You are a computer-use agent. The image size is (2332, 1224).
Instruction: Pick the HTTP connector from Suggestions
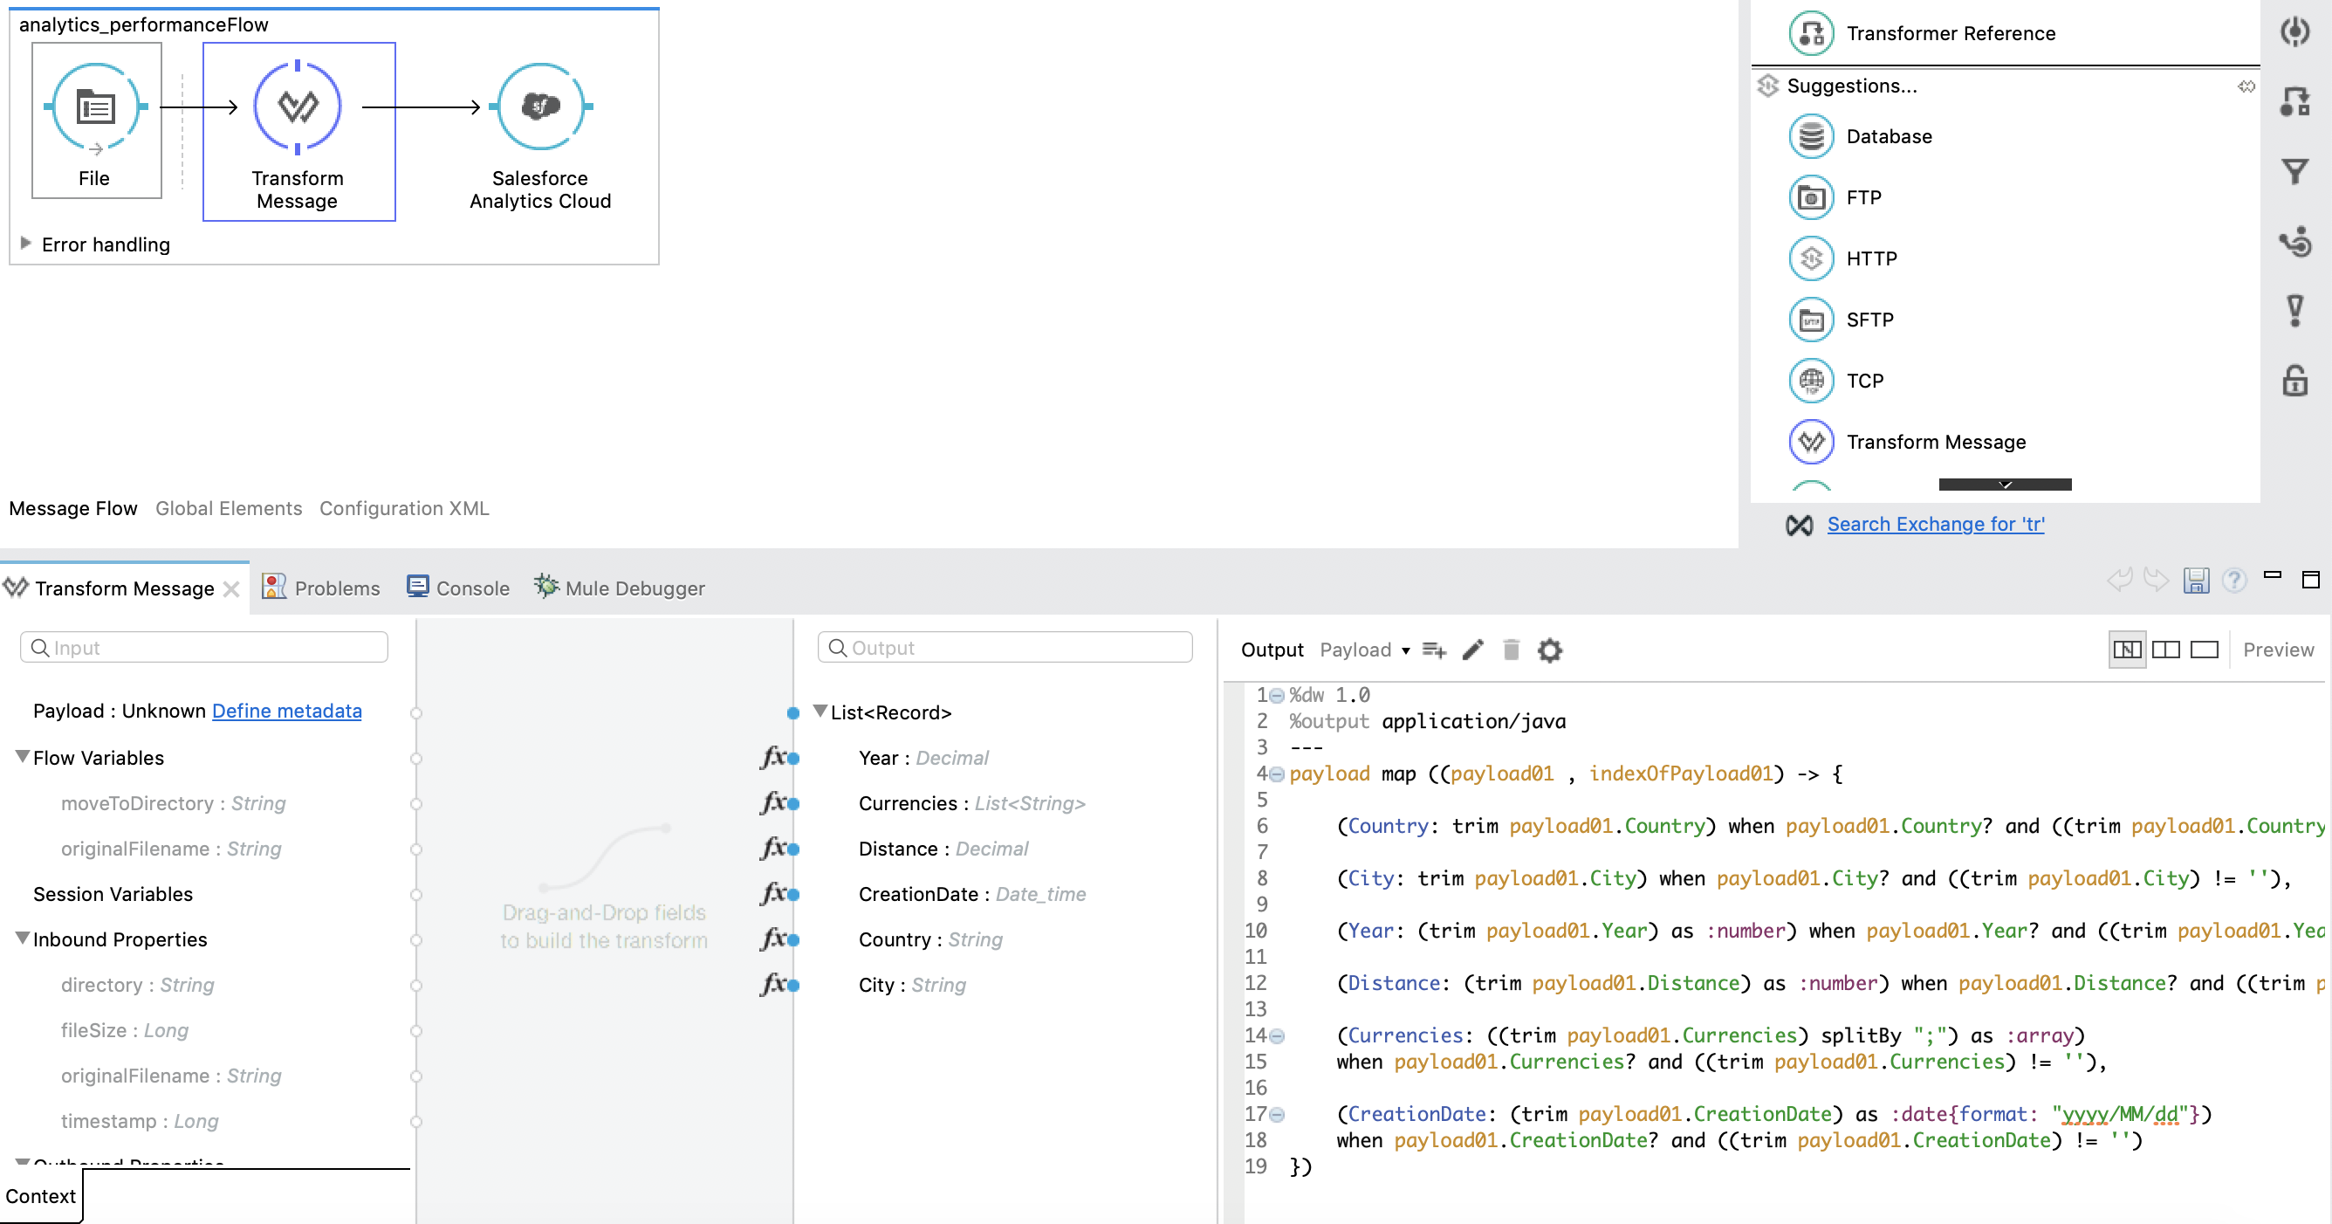[x=1871, y=258]
